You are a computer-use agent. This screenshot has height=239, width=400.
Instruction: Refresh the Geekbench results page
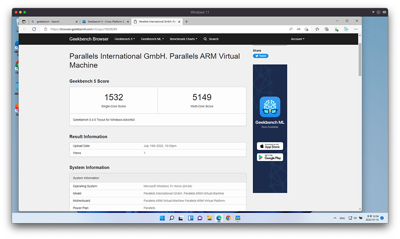click(34, 29)
